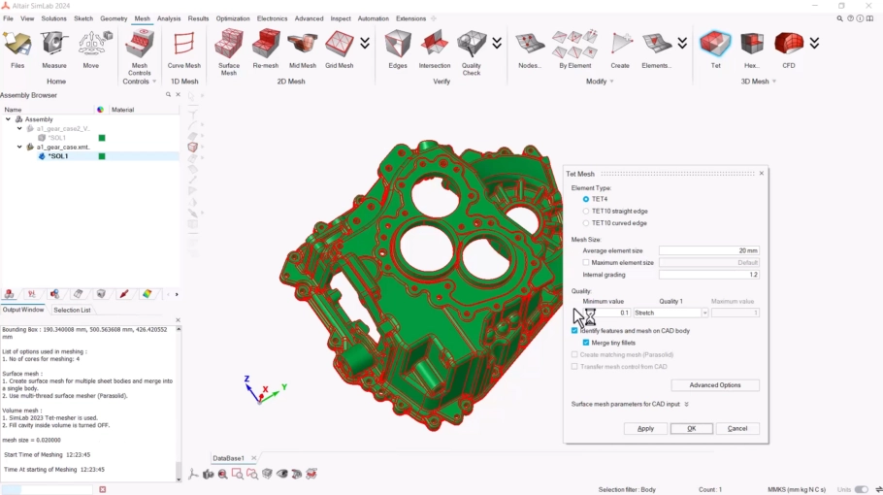Image resolution: width=883 pixels, height=495 pixels.
Task: Select TET10 curved edge option
Action: 586,223
